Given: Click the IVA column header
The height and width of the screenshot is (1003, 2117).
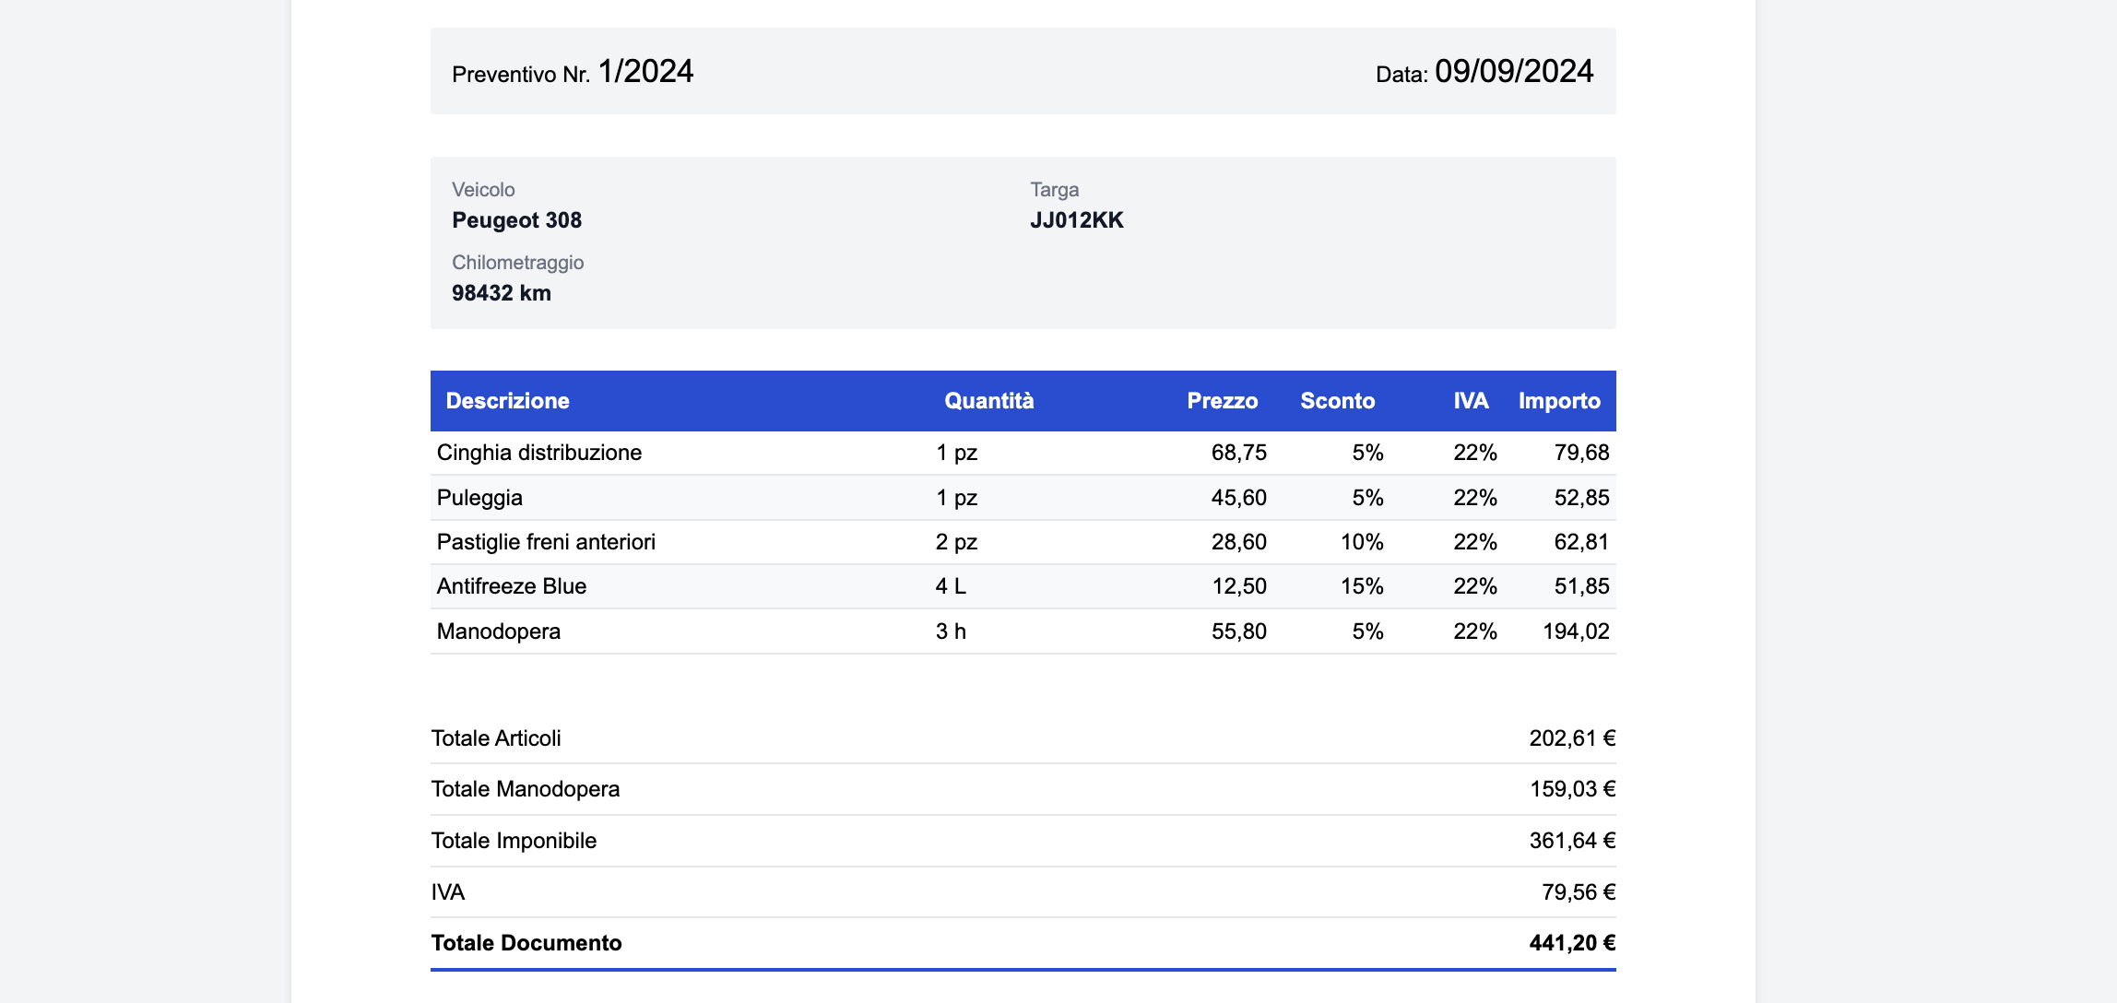Looking at the screenshot, I should point(1471,401).
